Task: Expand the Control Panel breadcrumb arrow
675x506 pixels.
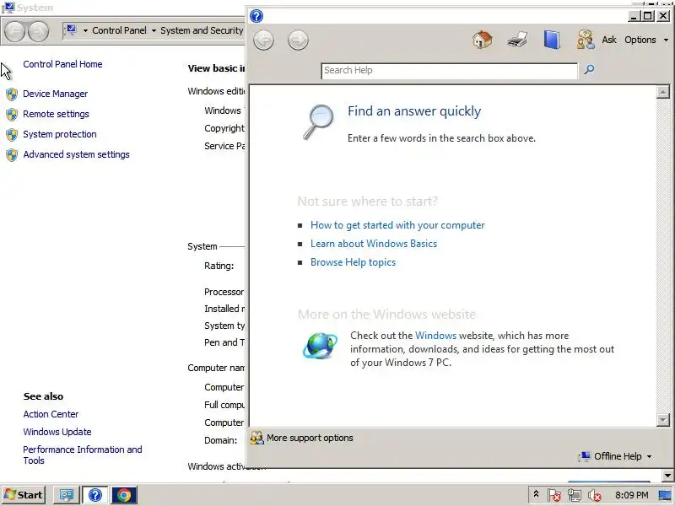Action: (x=154, y=30)
